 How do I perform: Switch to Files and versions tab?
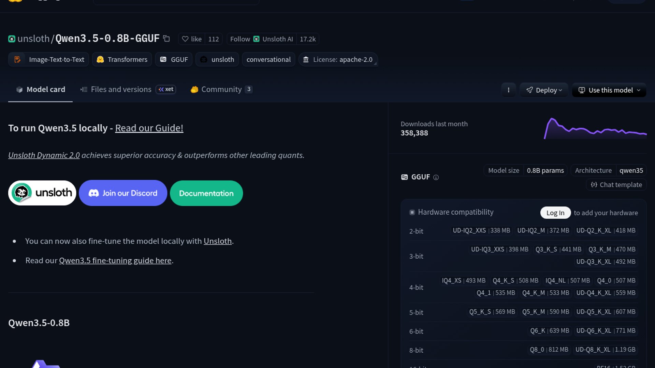(x=121, y=89)
